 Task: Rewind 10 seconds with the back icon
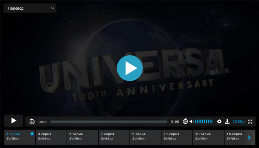[32, 122]
